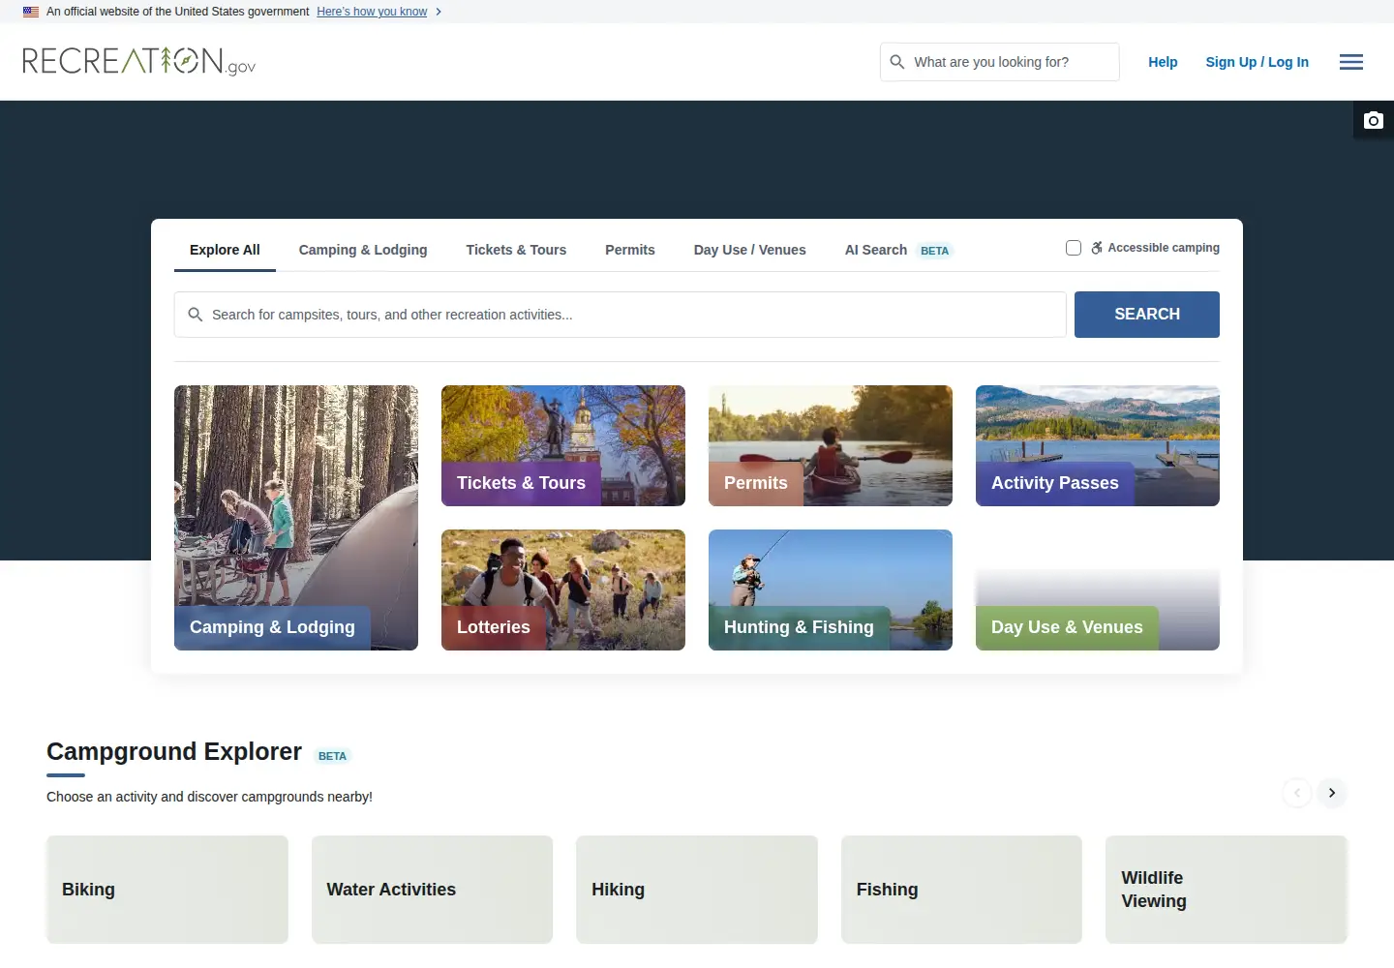Choose the Biking activity card
1394x968 pixels.
[167, 890]
